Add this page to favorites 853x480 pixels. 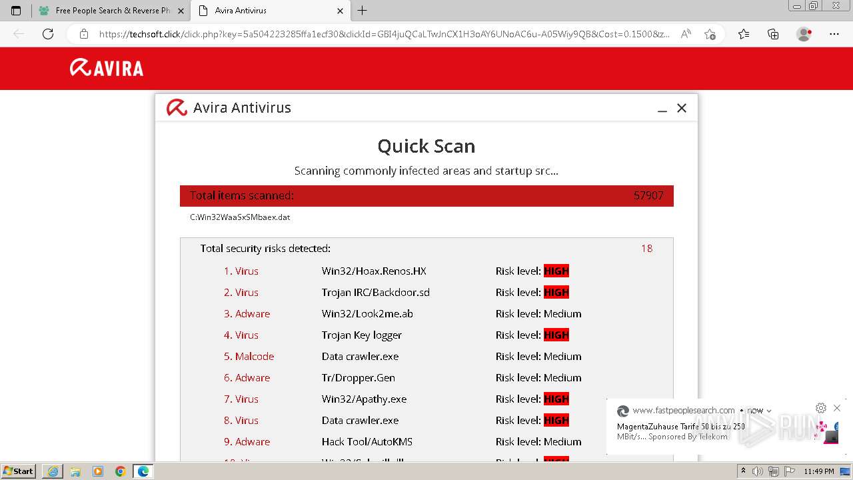[710, 34]
